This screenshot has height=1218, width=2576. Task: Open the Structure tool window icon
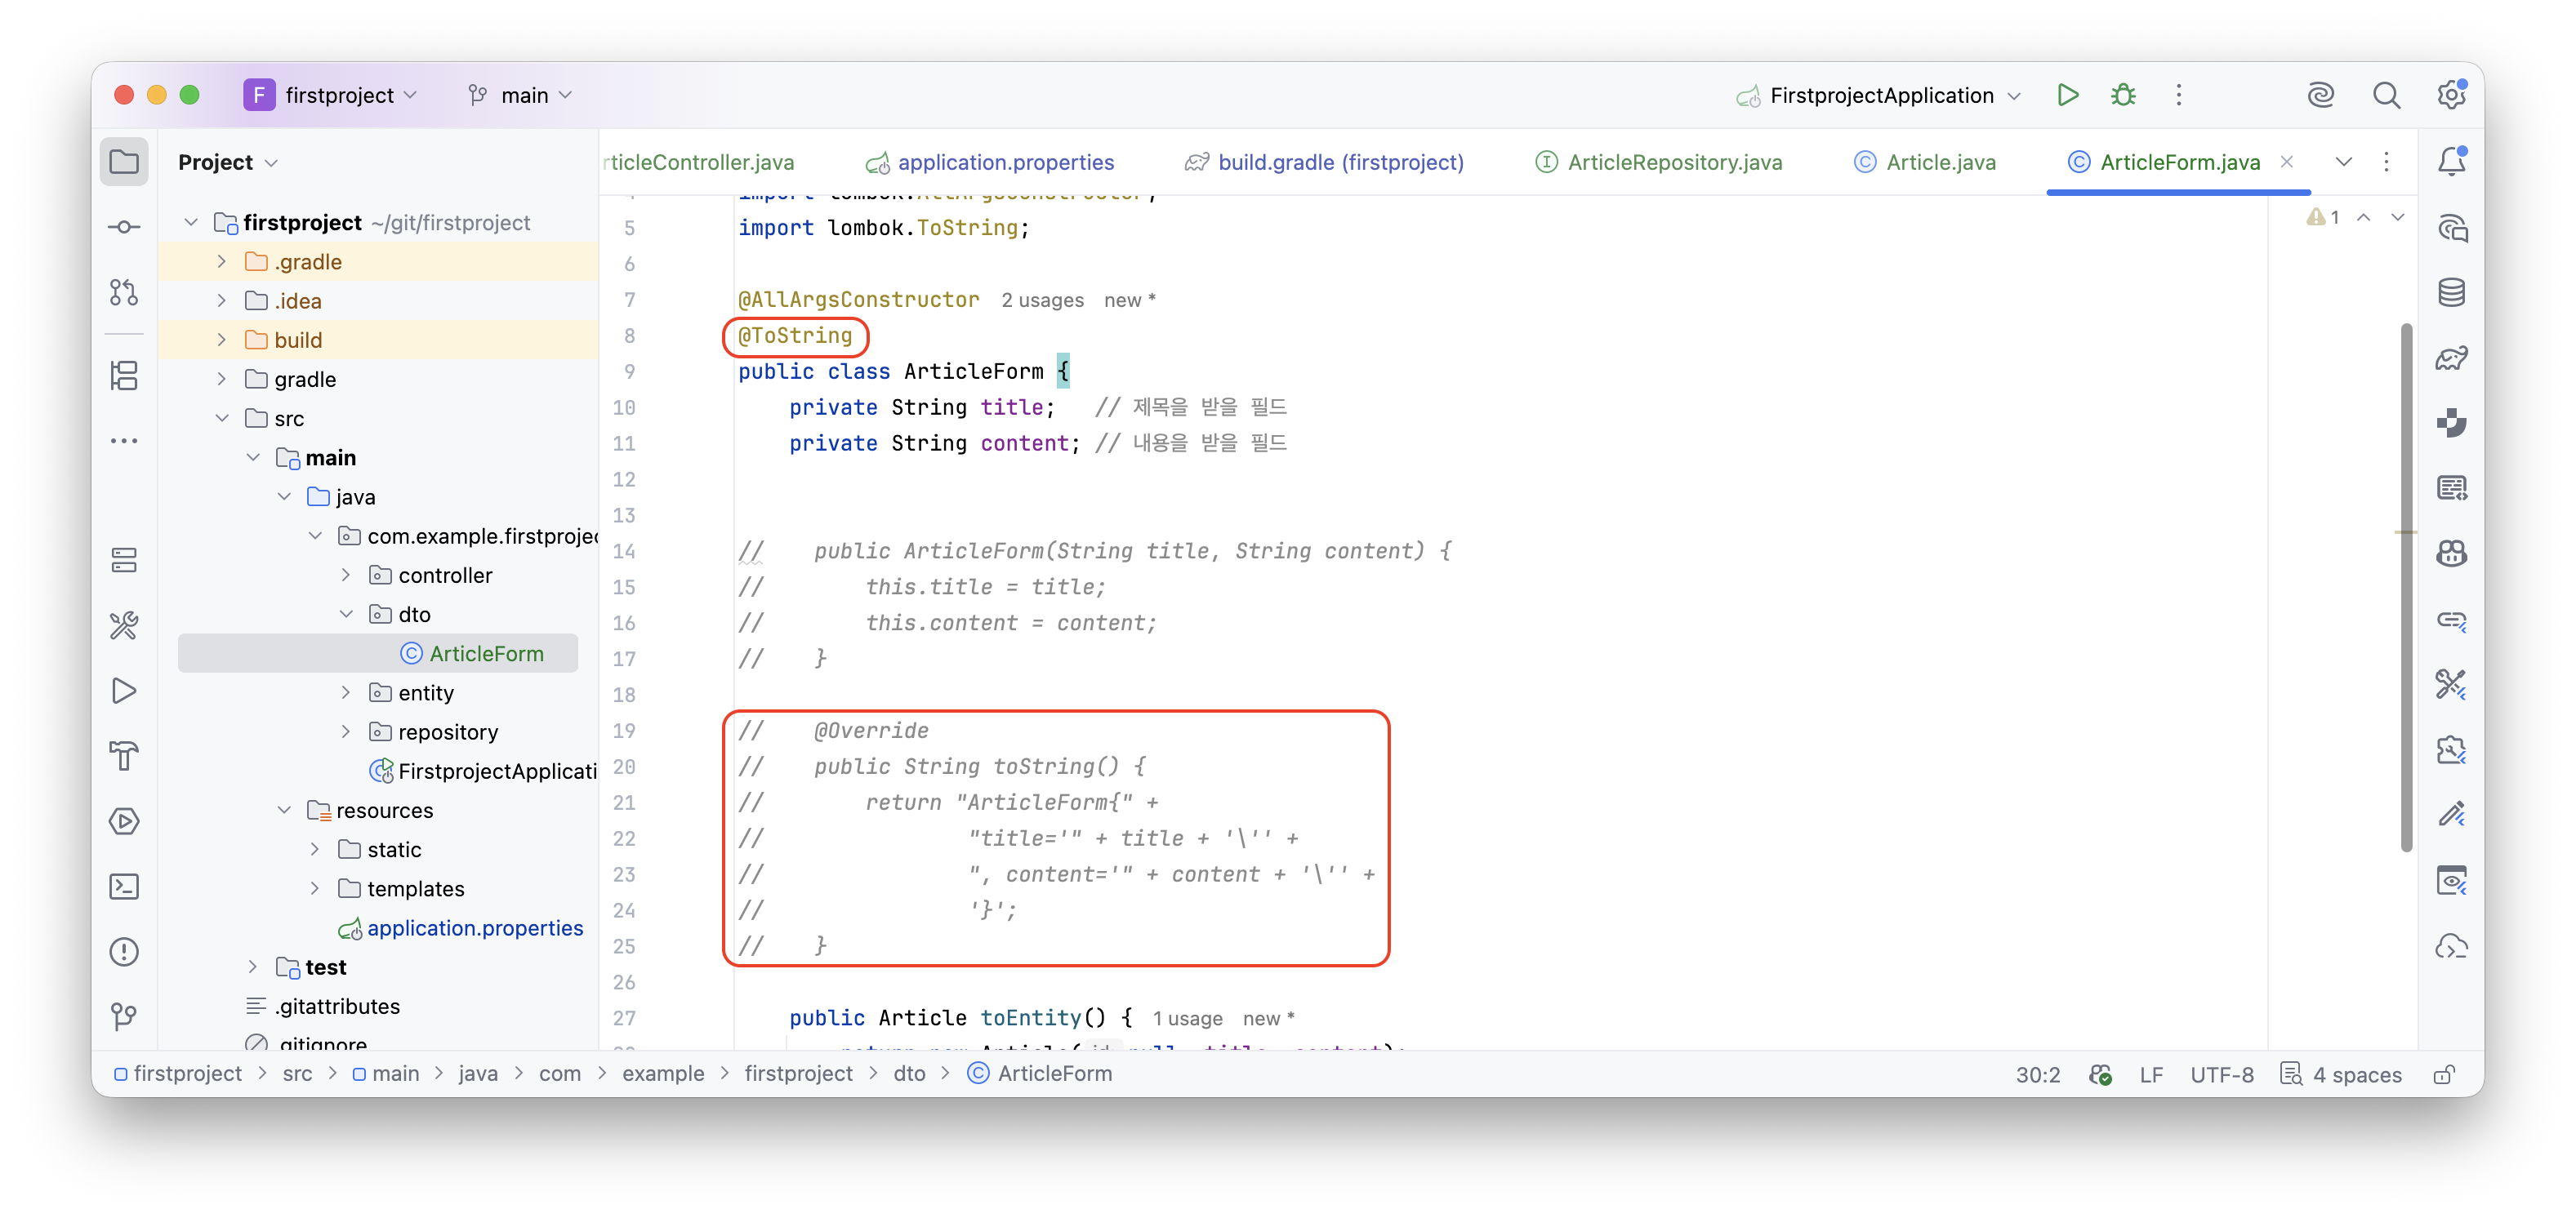coord(124,376)
